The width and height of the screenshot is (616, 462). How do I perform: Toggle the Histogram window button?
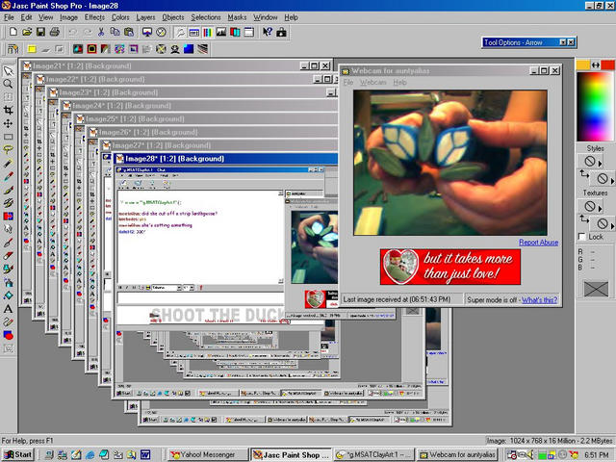[x=221, y=32]
